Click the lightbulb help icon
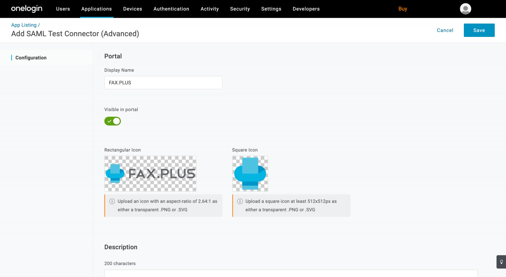 tap(501, 262)
